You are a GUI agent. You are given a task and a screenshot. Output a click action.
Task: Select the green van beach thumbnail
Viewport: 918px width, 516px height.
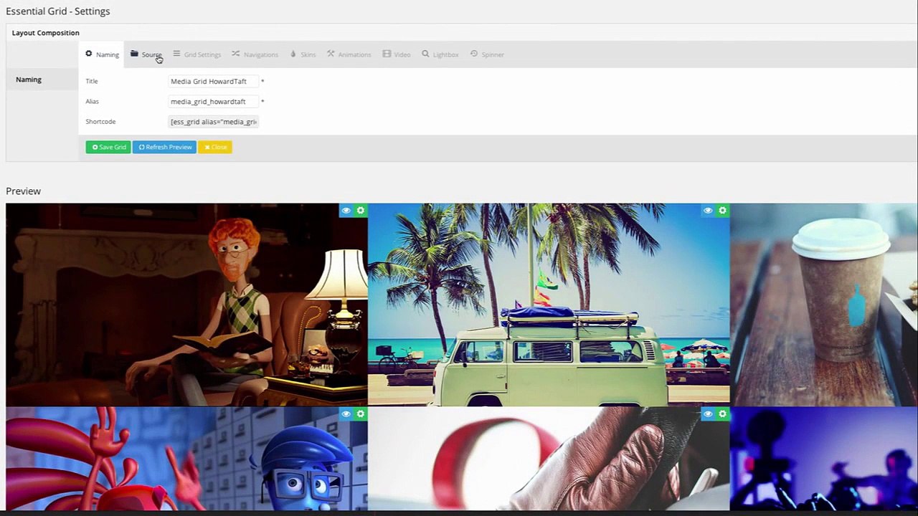click(x=549, y=305)
